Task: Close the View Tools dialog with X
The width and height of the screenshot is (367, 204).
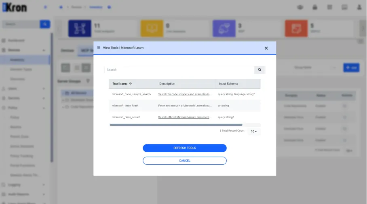Action: pyautogui.click(x=266, y=48)
